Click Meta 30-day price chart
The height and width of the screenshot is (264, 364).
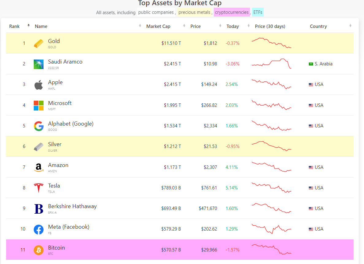coord(271,229)
